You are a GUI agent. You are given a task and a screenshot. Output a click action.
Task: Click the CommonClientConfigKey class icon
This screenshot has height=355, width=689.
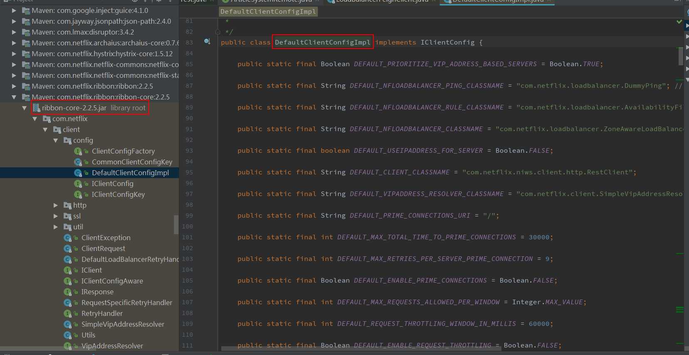tap(78, 162)
